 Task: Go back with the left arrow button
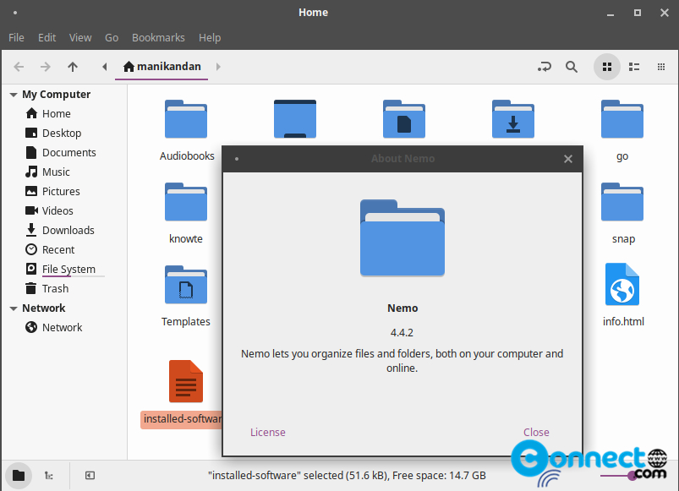(19, 67)
